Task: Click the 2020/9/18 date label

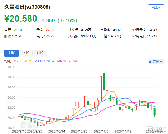Action: (19, 131)
